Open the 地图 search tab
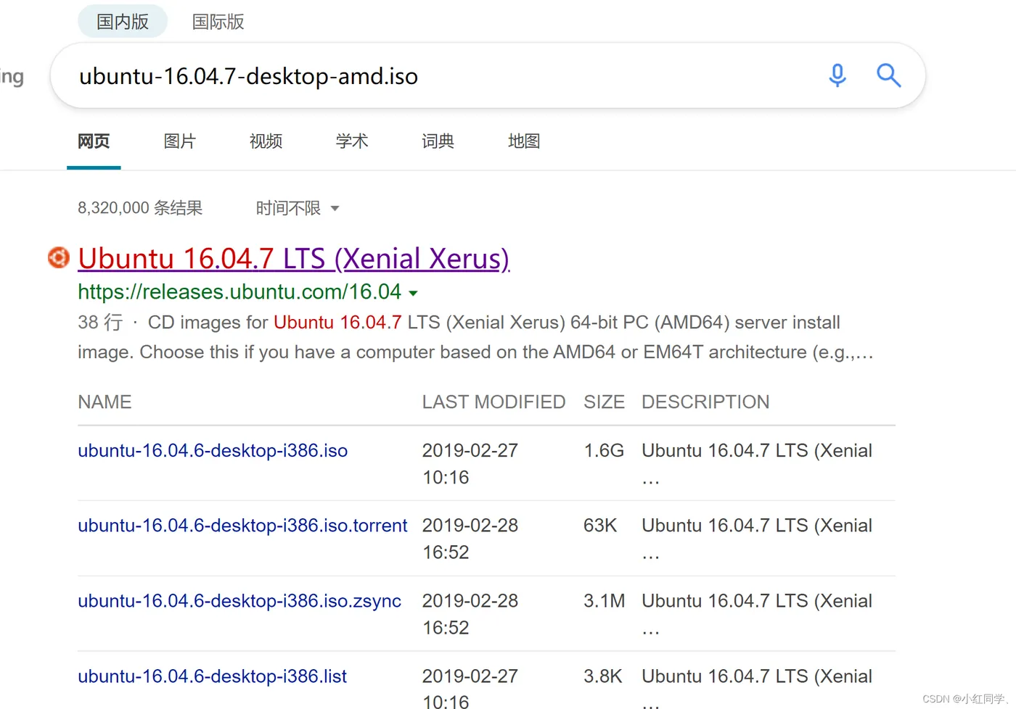 click(x=524, y=141)
